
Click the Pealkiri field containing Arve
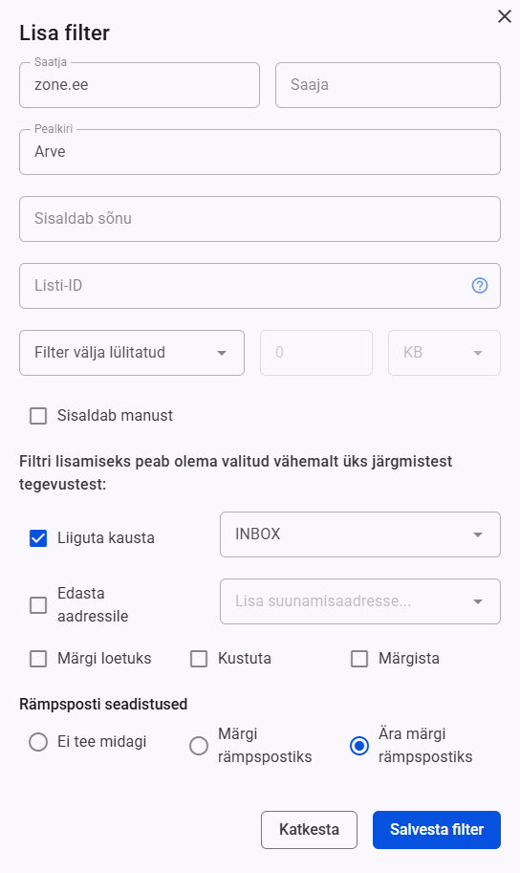click(260, 152)
